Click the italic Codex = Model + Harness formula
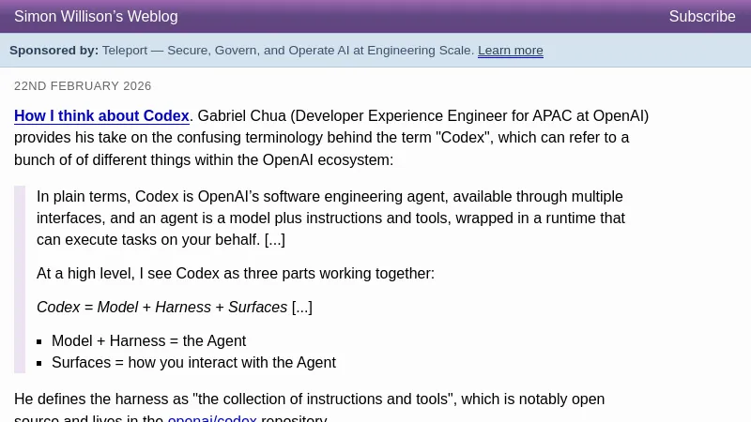 point(161,308)
